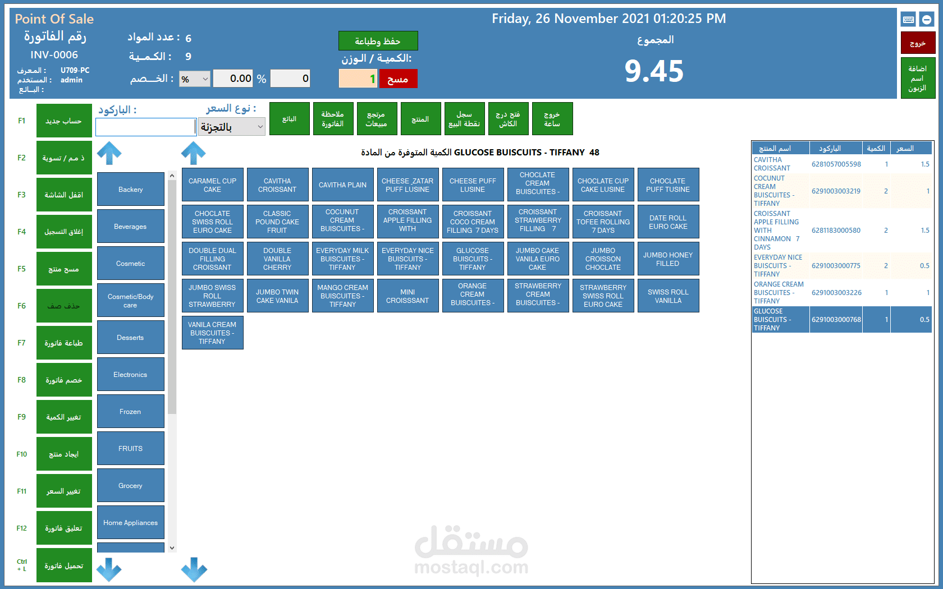943x589 pixels.
Task: Click the المنتج product button
Action: (420, 119)
